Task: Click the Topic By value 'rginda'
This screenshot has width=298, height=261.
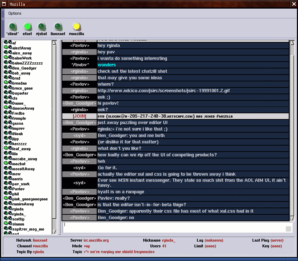Action: click(x=38, y=252)
